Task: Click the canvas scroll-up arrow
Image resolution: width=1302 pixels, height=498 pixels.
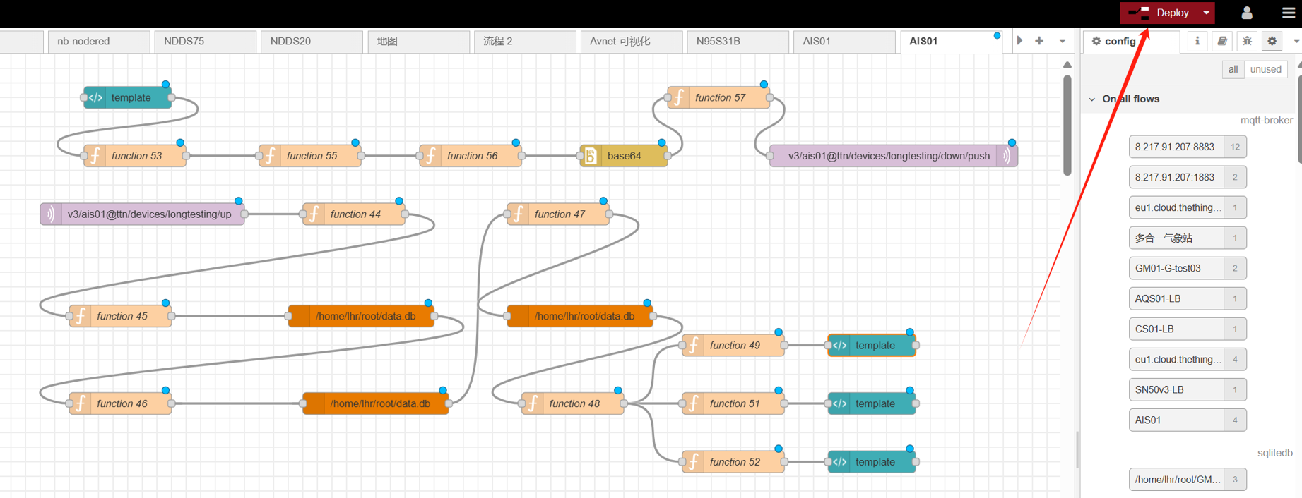Action: (1067, 65)
